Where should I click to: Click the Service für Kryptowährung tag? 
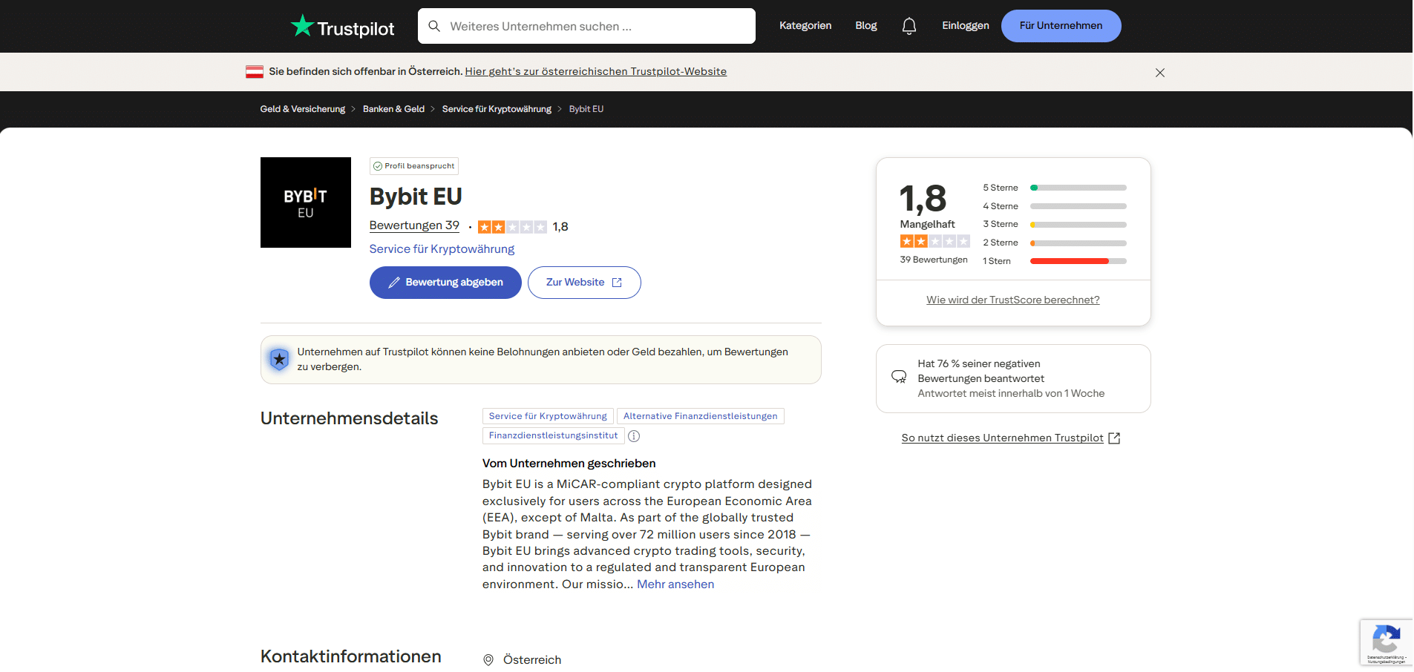pos(548,416)
